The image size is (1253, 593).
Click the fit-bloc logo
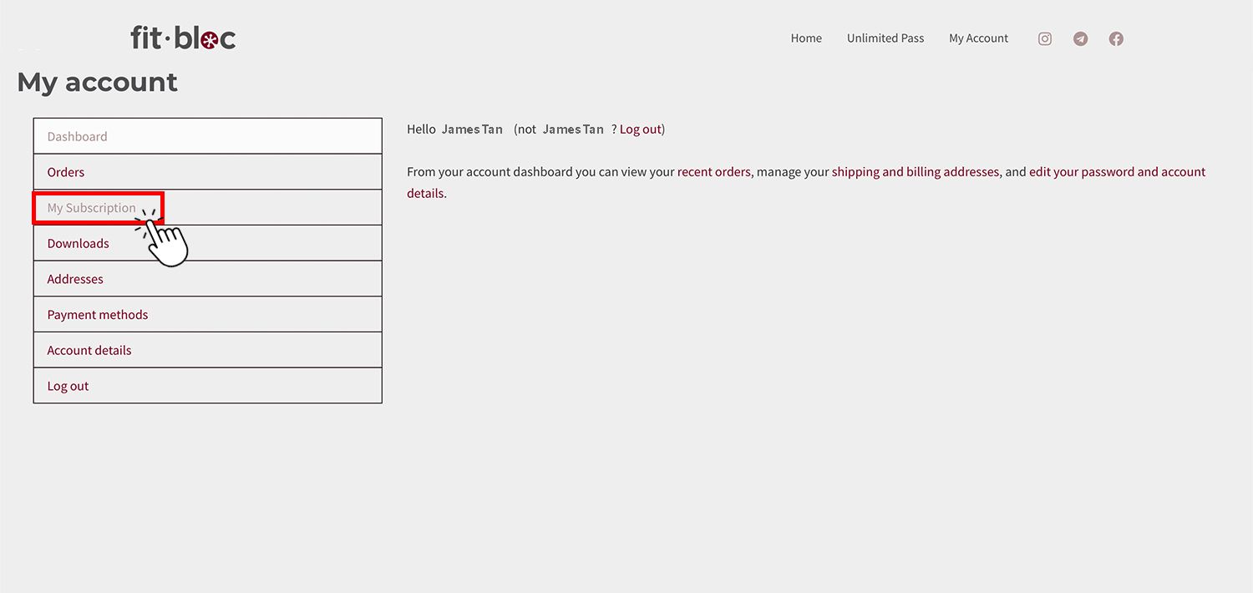pyautogui.click(x=183, y=38)
